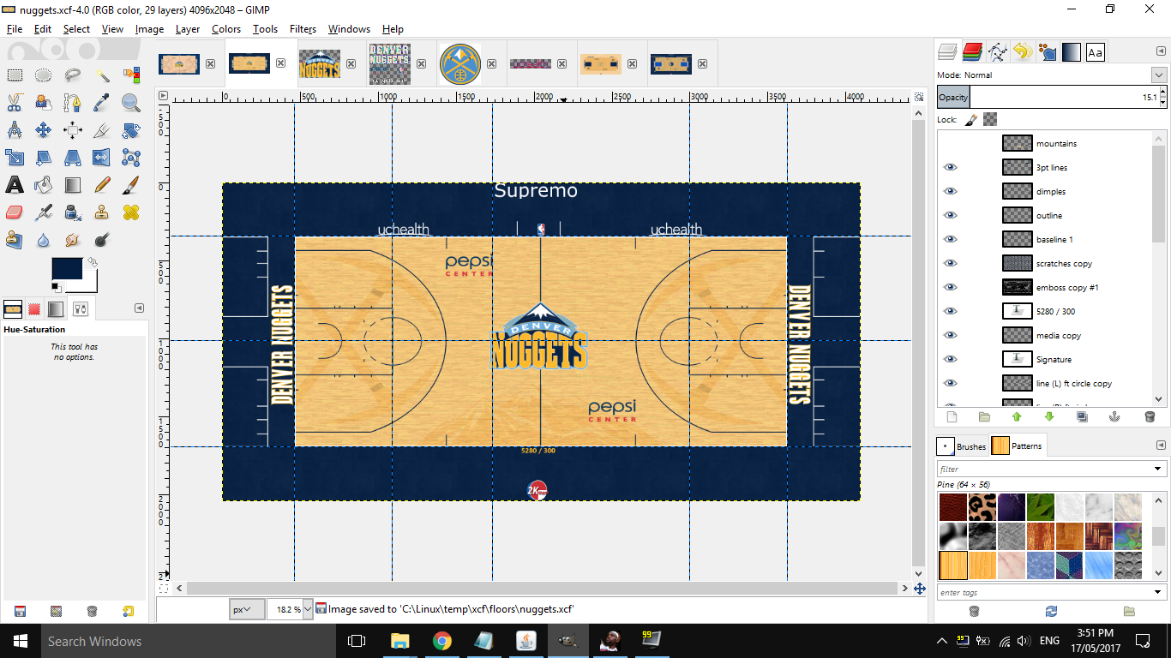Select the Flip tool
1171x658 pixels.
[x=102, y=158]
